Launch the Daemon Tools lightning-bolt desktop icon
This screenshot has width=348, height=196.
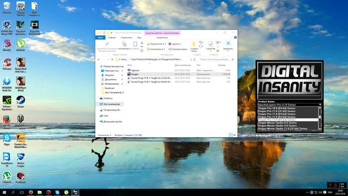pos(7,84)
